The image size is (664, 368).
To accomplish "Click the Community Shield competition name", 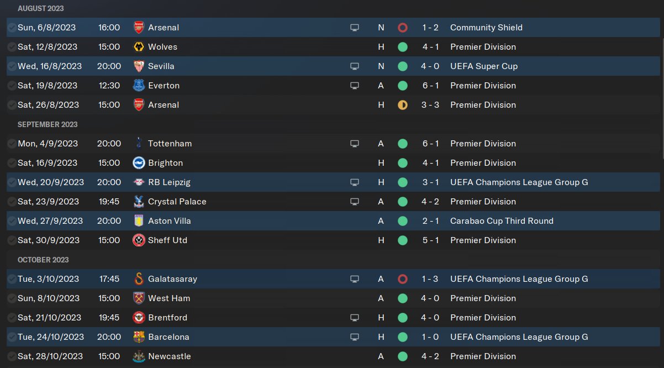I will [486, 28].
